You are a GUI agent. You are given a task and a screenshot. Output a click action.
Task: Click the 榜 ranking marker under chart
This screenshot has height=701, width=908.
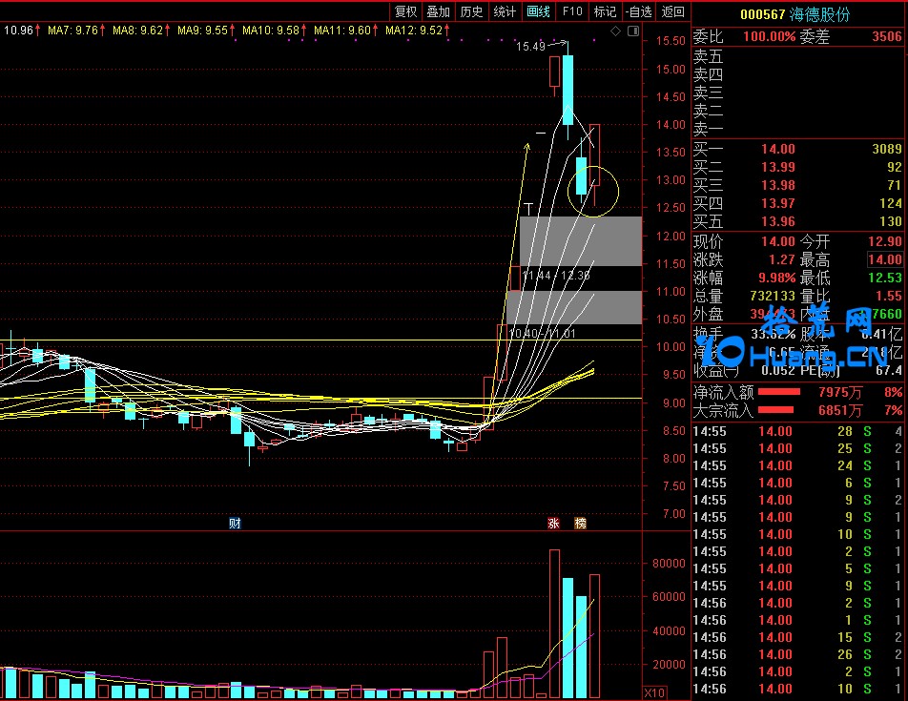tap(580, 524)
